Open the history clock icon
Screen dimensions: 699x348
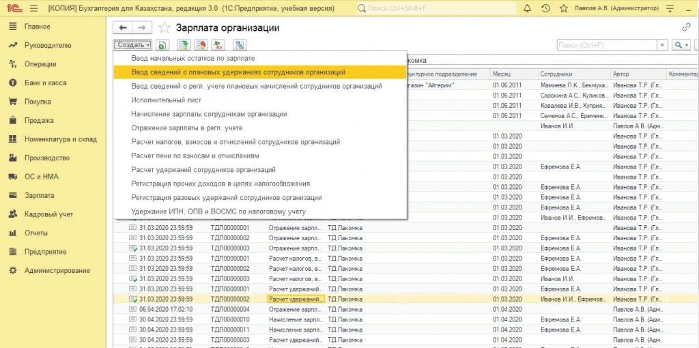(545, 8)
